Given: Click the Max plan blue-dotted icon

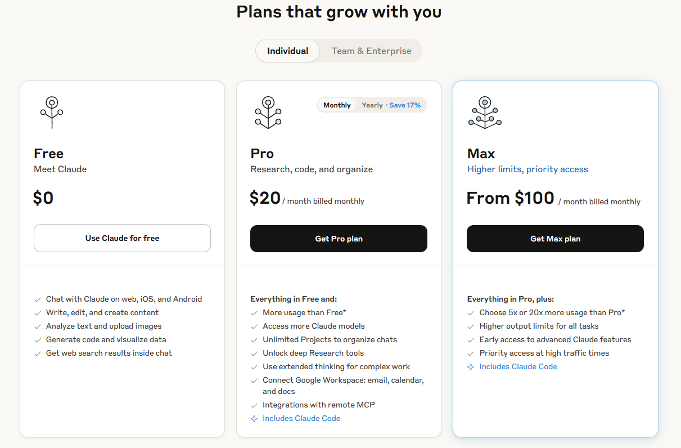Looking at the screenshot, I should click(x=485, y=113).
